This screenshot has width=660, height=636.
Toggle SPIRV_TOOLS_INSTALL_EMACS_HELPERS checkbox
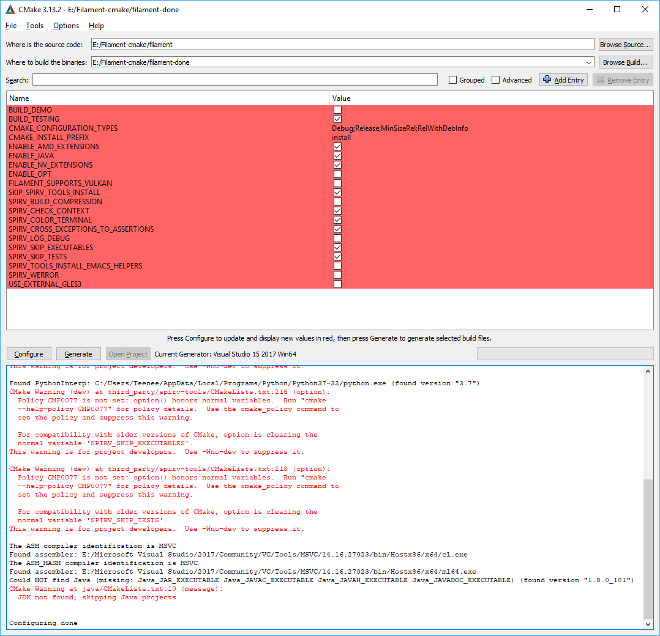pyautogui.click(x=337, y=265)
